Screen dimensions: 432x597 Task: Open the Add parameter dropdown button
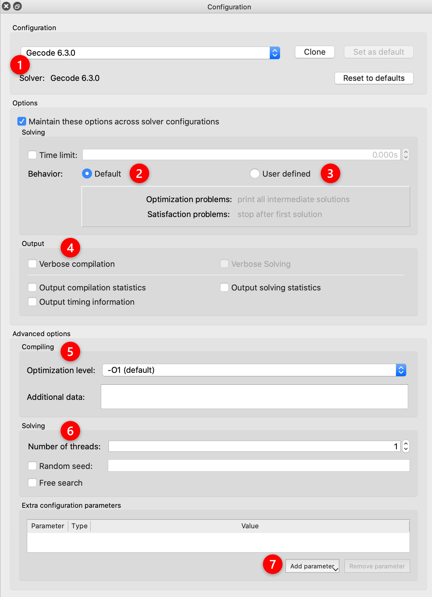tap(312, 566)
